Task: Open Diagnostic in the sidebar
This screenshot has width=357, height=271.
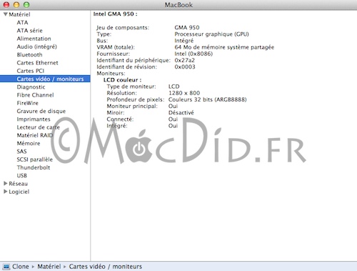Action: point(31,87)
